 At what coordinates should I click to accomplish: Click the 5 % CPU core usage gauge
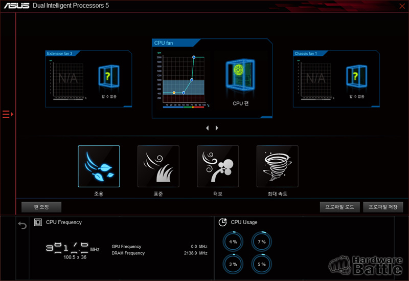pyautogui.click(x=262, y=264)
